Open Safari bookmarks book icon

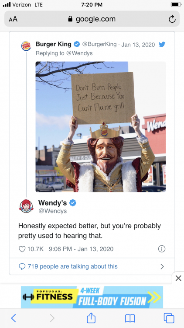coord(130,318)
